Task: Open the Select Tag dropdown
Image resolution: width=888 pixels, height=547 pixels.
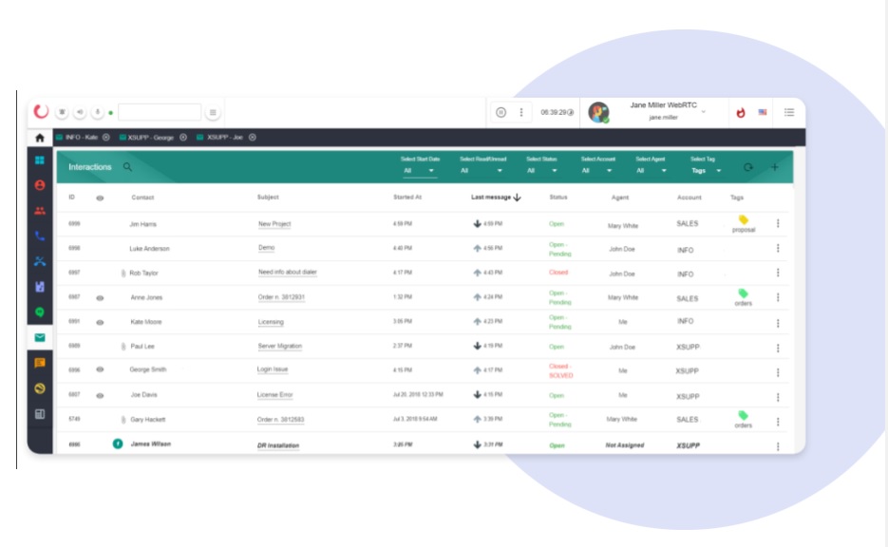Action: coord(706,170)
